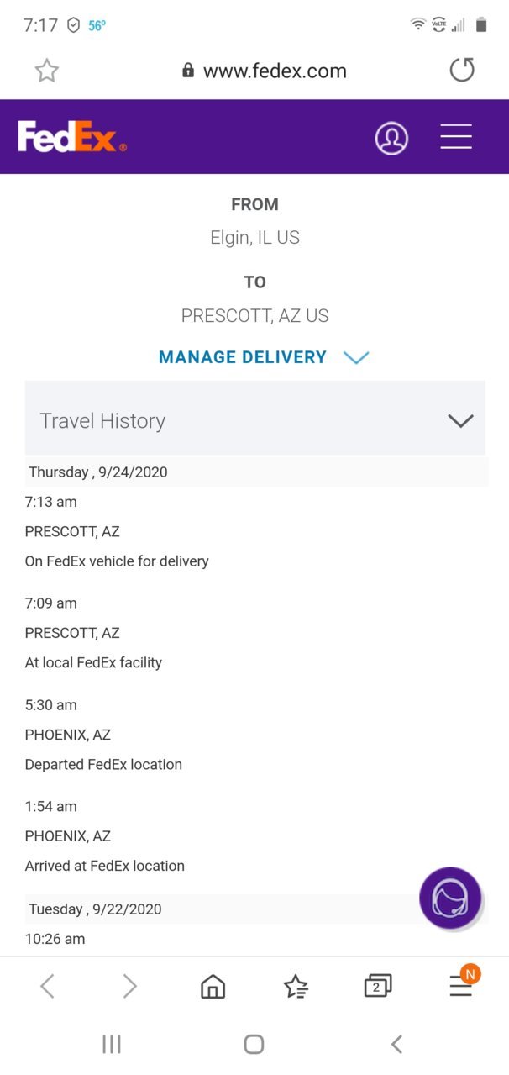The image size is (509, 1075).
Task: Click the Travel History chevron arrow
Action: pyautogui.click(x=460, y=420)
